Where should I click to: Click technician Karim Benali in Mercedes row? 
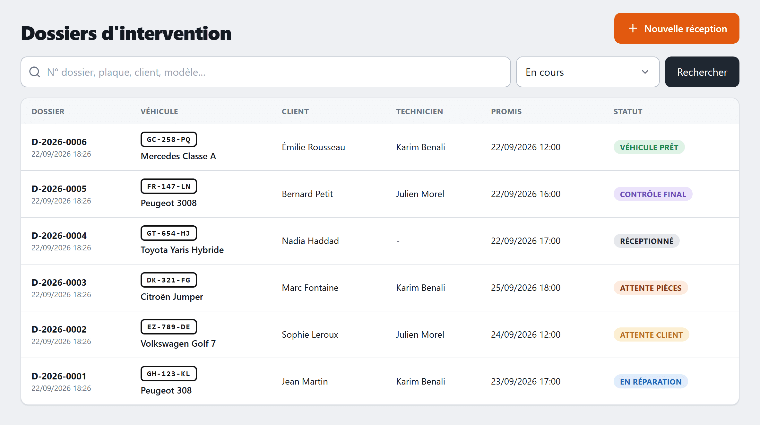click(x=420, y=147)
